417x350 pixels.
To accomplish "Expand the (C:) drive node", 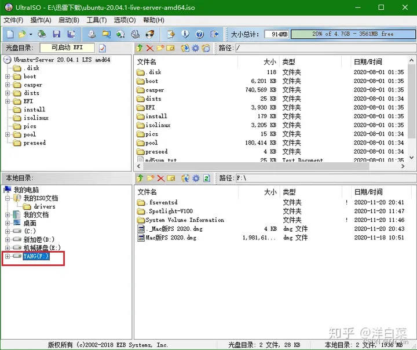I will click(x=8, y=231).
